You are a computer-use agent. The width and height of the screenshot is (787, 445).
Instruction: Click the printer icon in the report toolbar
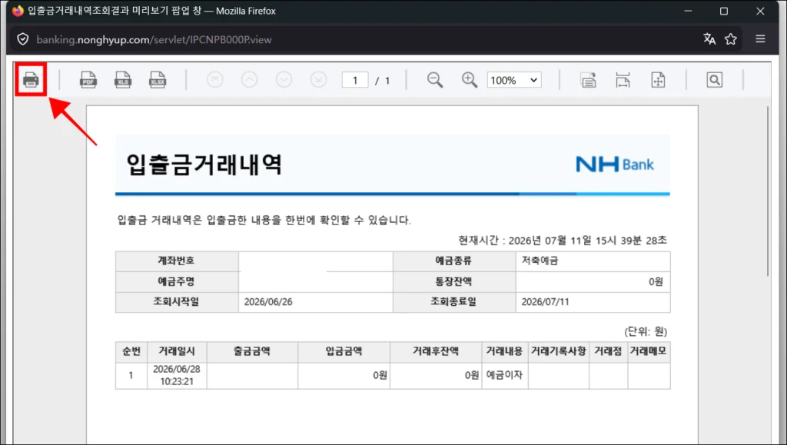[x=31, y=79]
